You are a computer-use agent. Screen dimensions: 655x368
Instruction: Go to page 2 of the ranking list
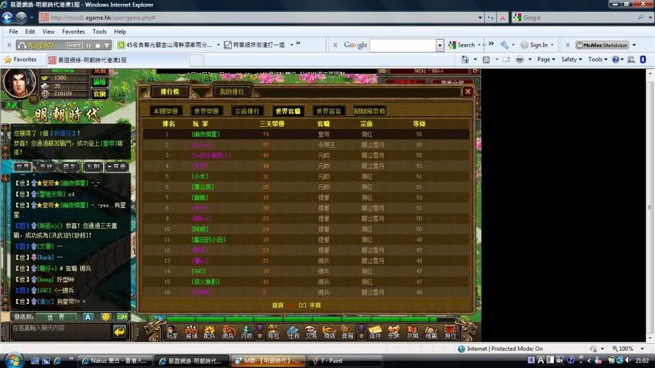(302, 305)
